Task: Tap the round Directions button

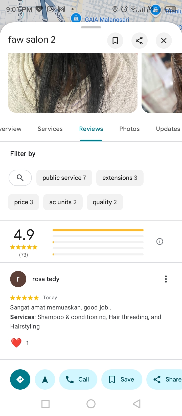Action: tap(20, 379)
